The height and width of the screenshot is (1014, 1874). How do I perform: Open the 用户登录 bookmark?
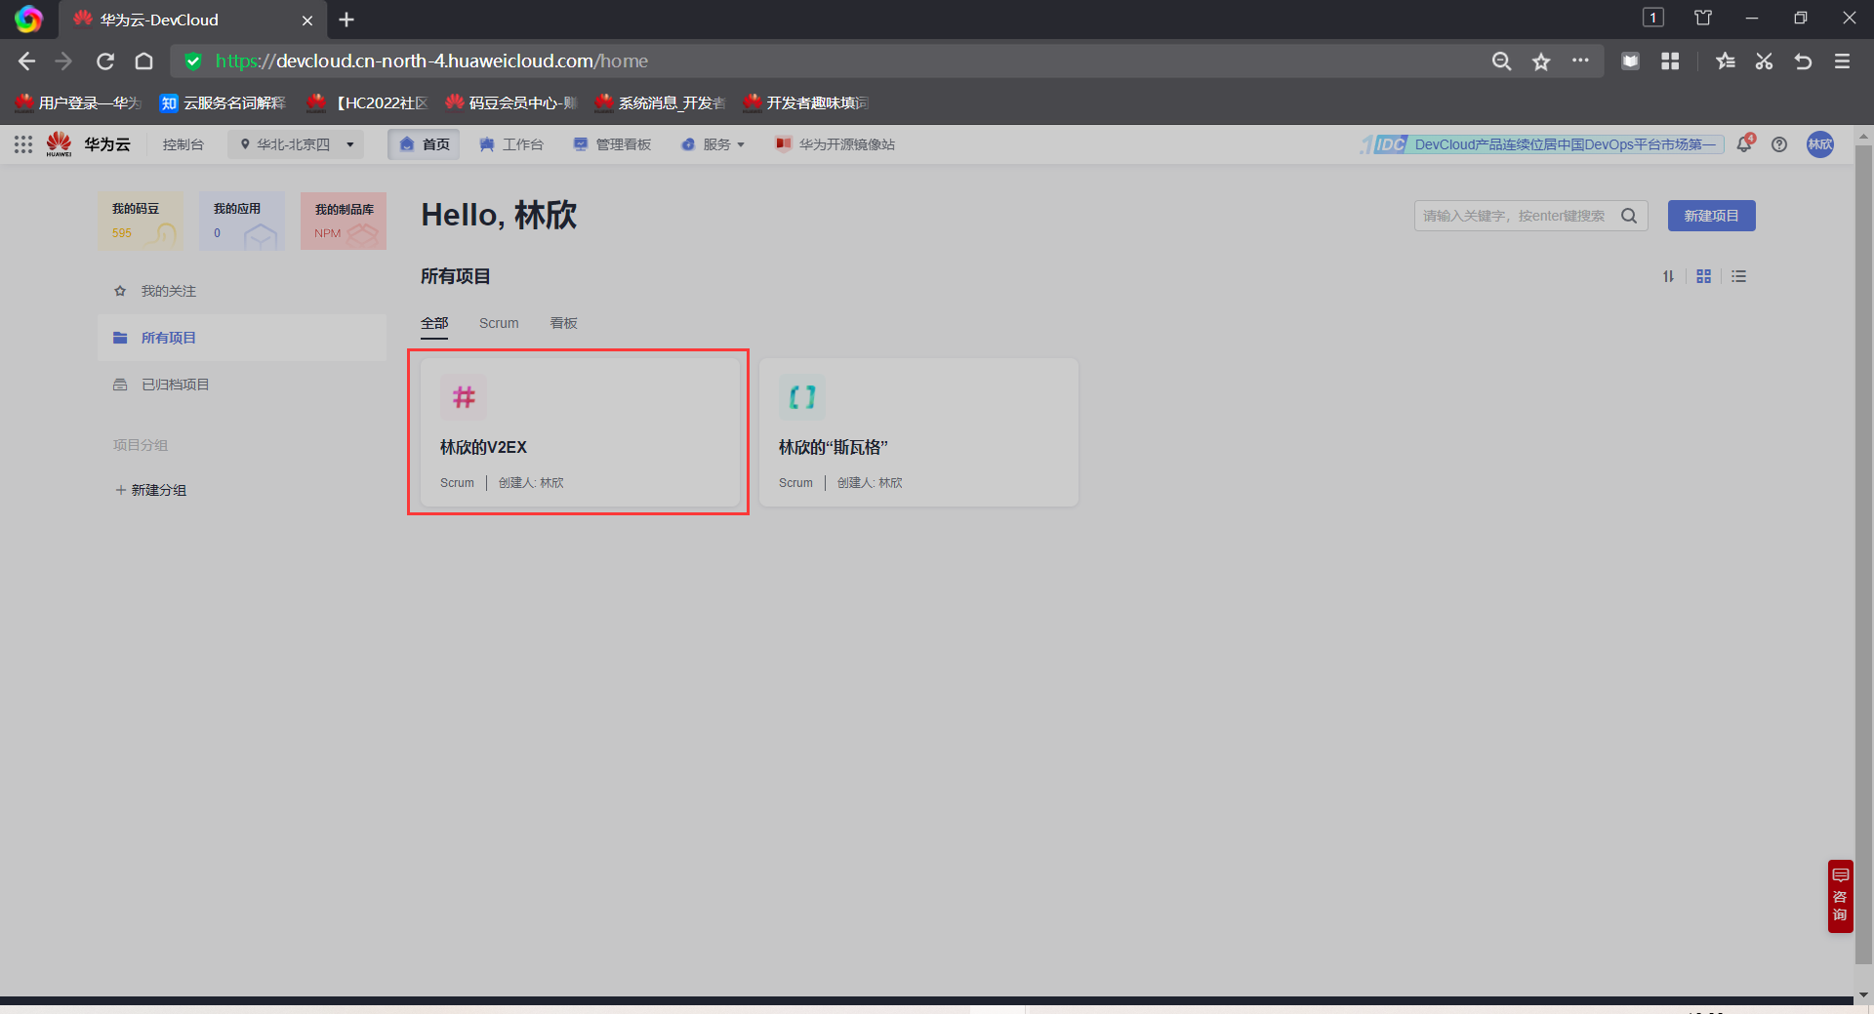(79, 102)
